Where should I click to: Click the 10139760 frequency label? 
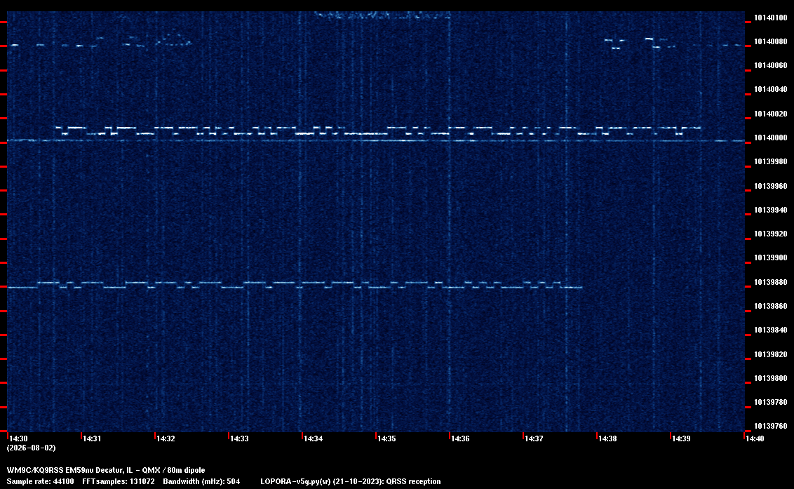tap(771, 426)
